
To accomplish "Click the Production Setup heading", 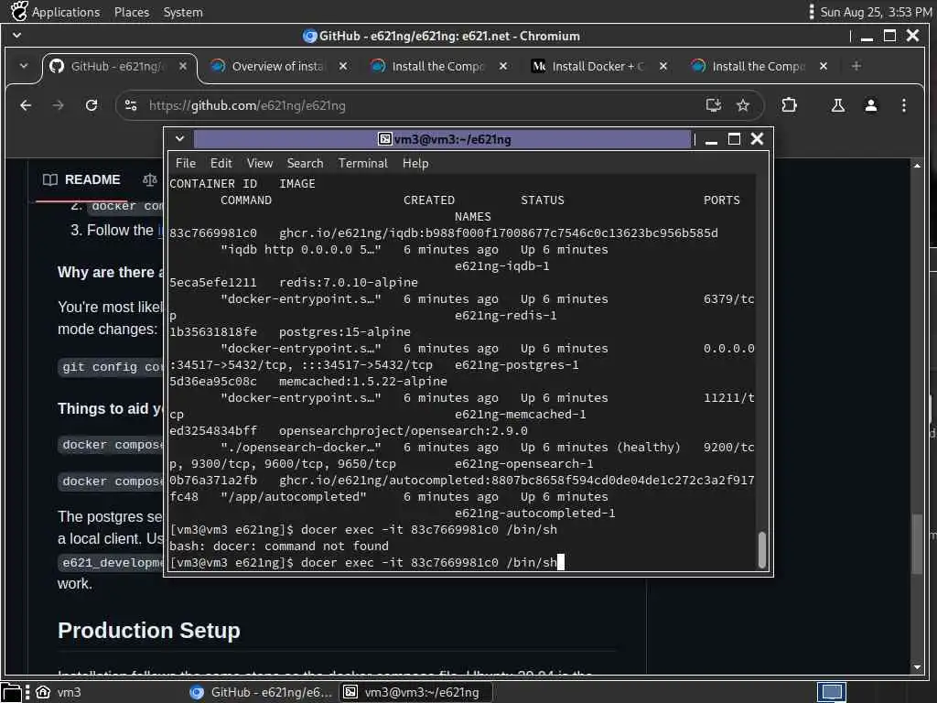I will 149,631.
